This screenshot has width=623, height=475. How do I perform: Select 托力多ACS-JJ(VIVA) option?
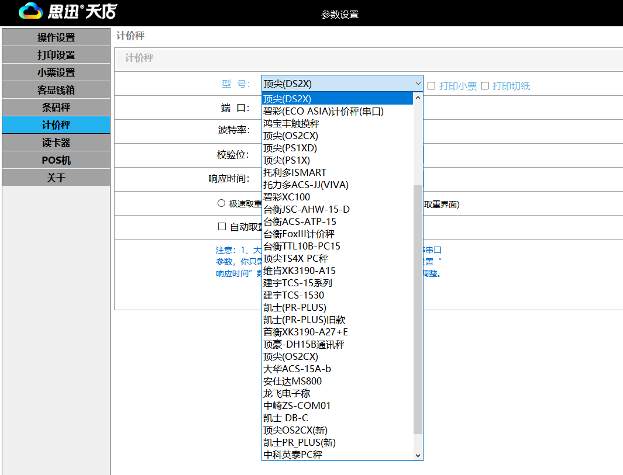(x=338, y=185)
